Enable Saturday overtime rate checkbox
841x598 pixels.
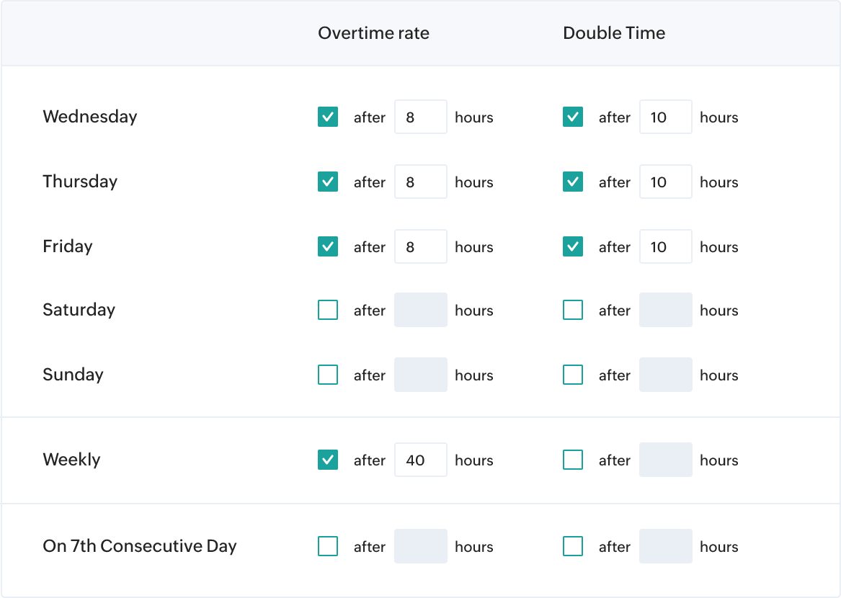(328, 310)
